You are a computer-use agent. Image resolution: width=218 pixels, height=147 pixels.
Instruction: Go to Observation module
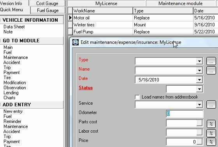(15, 88)
